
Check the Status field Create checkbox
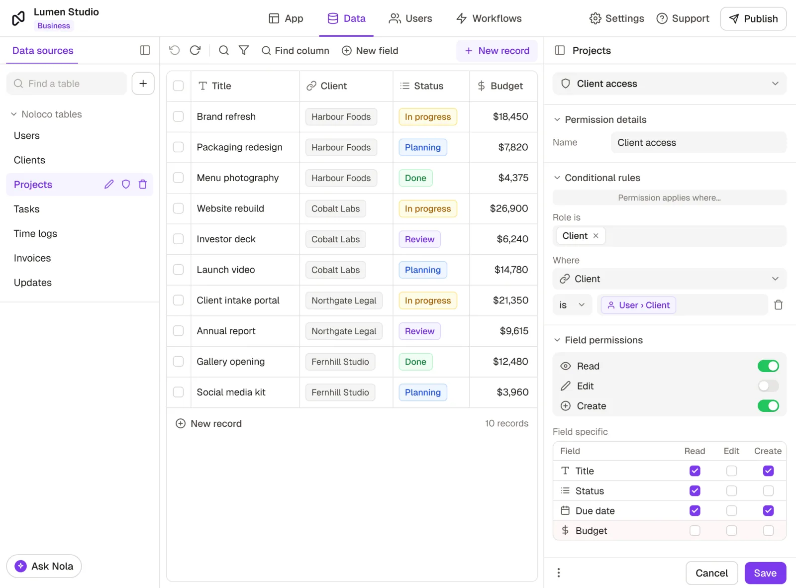[768, 491]
